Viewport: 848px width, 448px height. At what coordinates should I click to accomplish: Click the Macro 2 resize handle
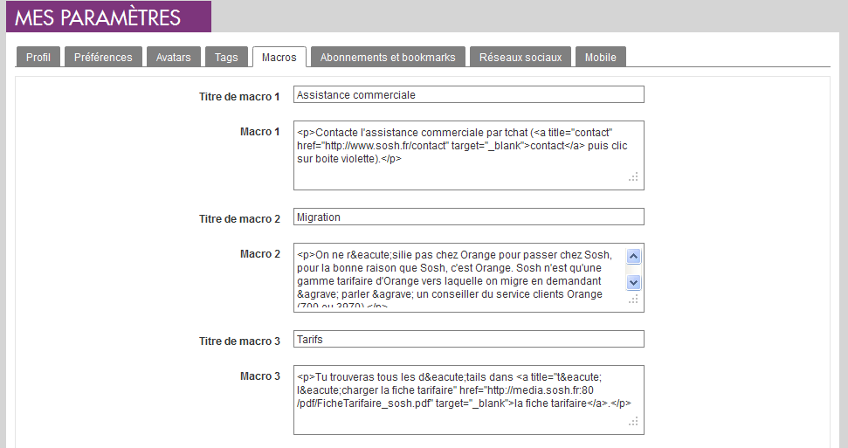click(635, 300)
